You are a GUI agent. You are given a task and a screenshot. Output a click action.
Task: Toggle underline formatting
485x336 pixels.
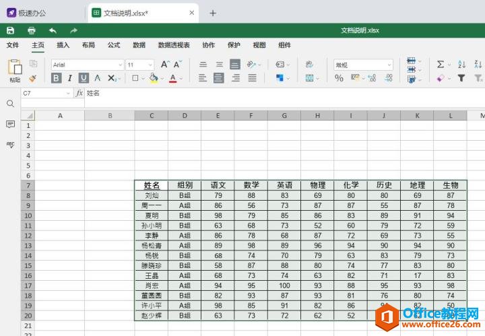tap(84, 78)
